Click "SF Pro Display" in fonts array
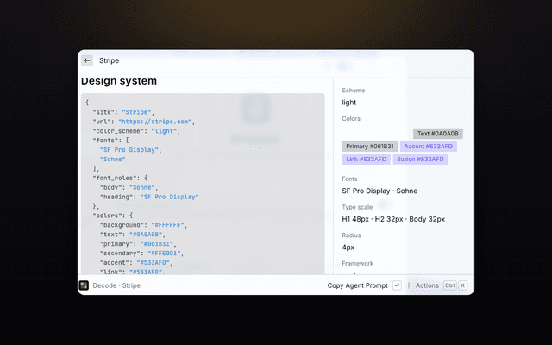The width and height of the screenshot is (552, 345). click(129, 149)
